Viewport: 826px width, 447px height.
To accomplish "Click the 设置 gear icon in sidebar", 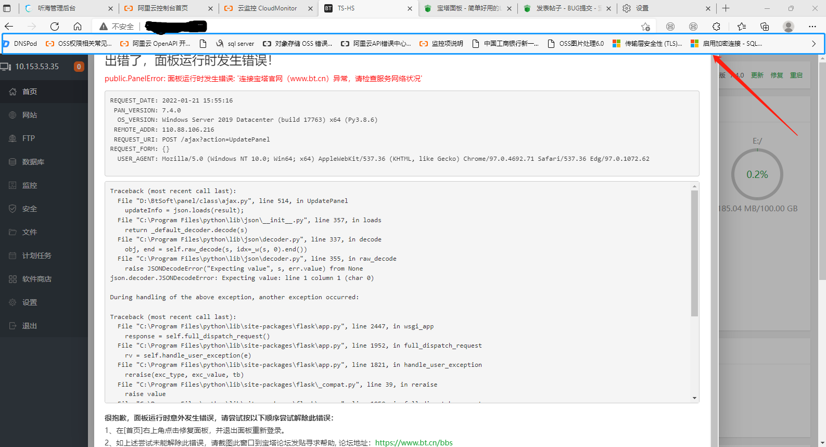I will point(12,302).
